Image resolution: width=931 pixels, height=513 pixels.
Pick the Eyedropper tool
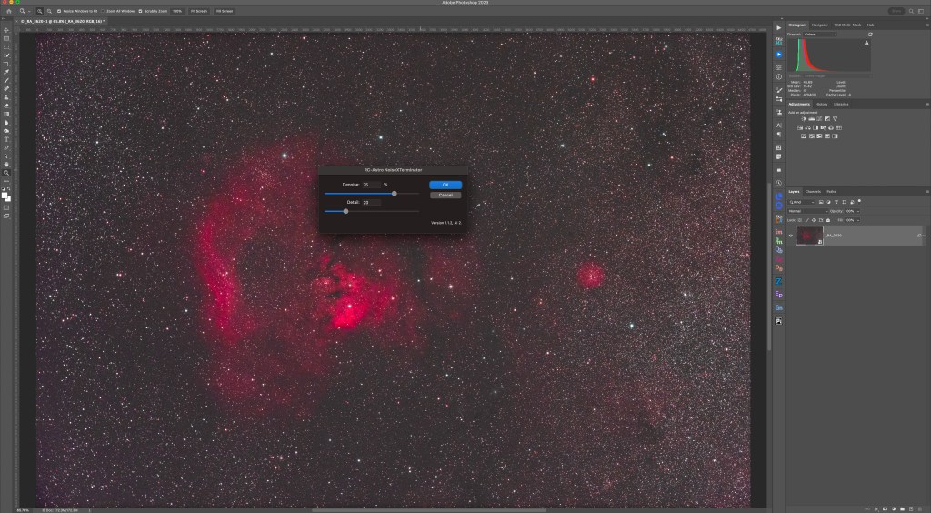(x=6, y=72)
